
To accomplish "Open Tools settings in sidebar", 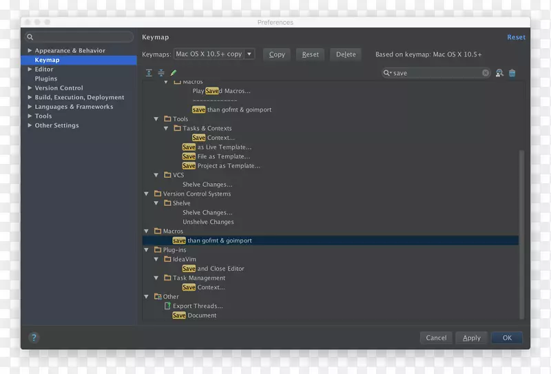I will (43, 116).
